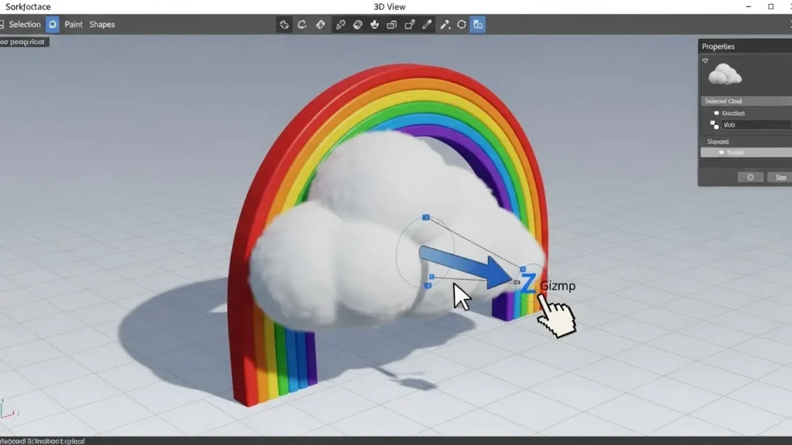792x445 pixels.
Task: Select the sculpt grab tool in the toolbar
Action: click(284, 24)
